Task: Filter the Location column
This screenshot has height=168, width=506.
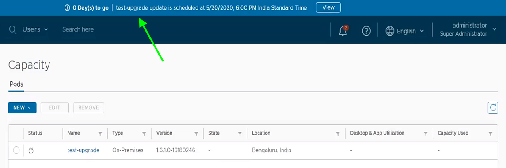Action: (x=338, y=134)
